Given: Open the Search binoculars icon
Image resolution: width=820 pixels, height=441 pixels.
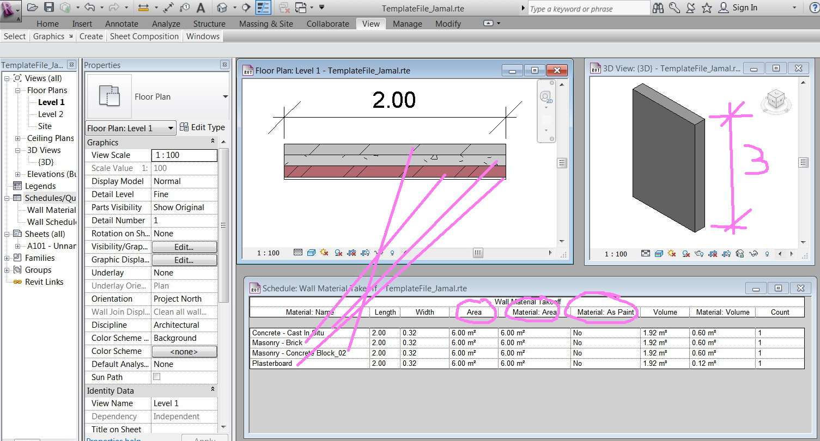Looking at the screenshot, I should coord(658,8).
